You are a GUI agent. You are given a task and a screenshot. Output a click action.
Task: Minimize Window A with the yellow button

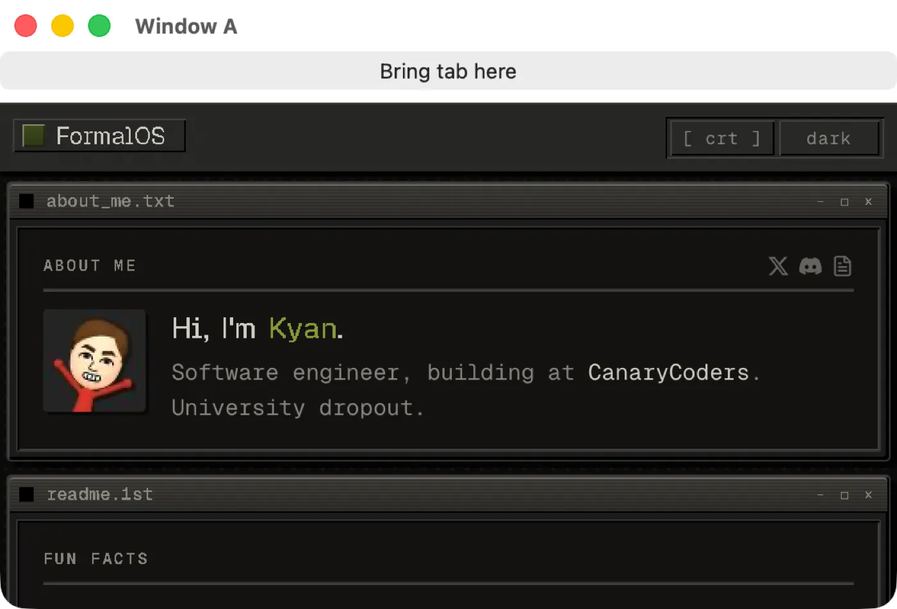tap(62, 26)
